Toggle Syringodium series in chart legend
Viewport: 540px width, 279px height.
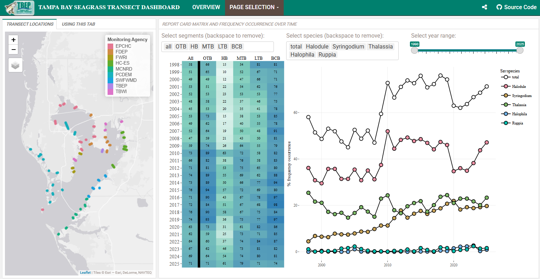(x=521, y=96)
